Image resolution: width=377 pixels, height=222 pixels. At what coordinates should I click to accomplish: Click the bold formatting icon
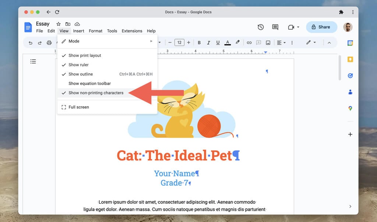point(199,43)
